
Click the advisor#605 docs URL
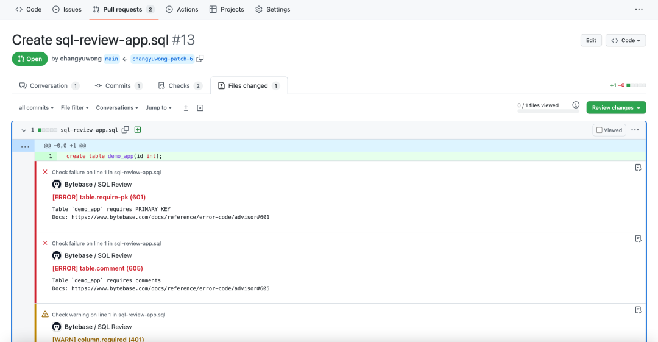point(171,288)
